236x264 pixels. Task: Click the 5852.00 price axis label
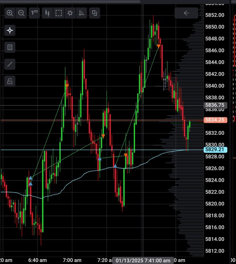pos(215,15)
